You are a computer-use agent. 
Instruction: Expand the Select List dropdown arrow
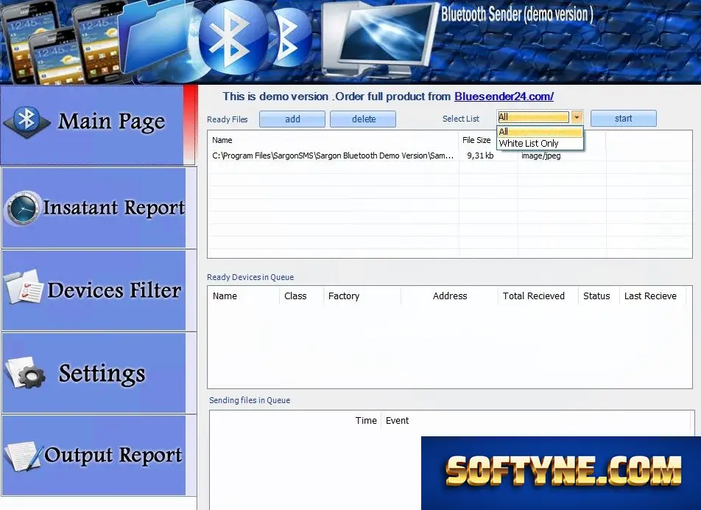577,117
